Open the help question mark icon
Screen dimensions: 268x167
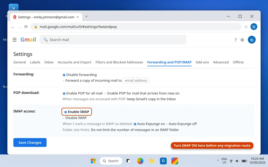pos(235,40)
